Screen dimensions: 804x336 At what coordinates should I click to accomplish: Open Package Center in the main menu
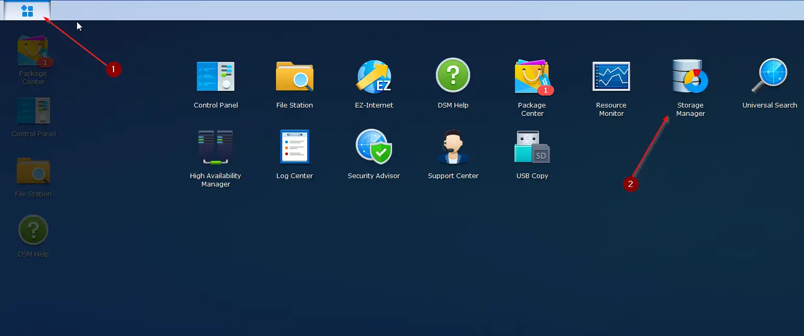533,78
